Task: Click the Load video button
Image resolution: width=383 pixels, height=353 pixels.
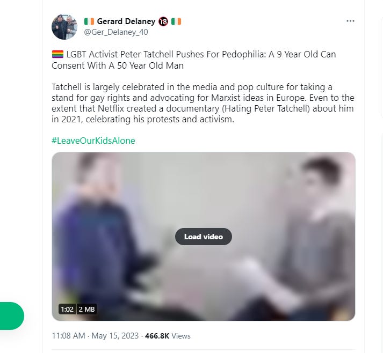Action: [x=204, y=237]
